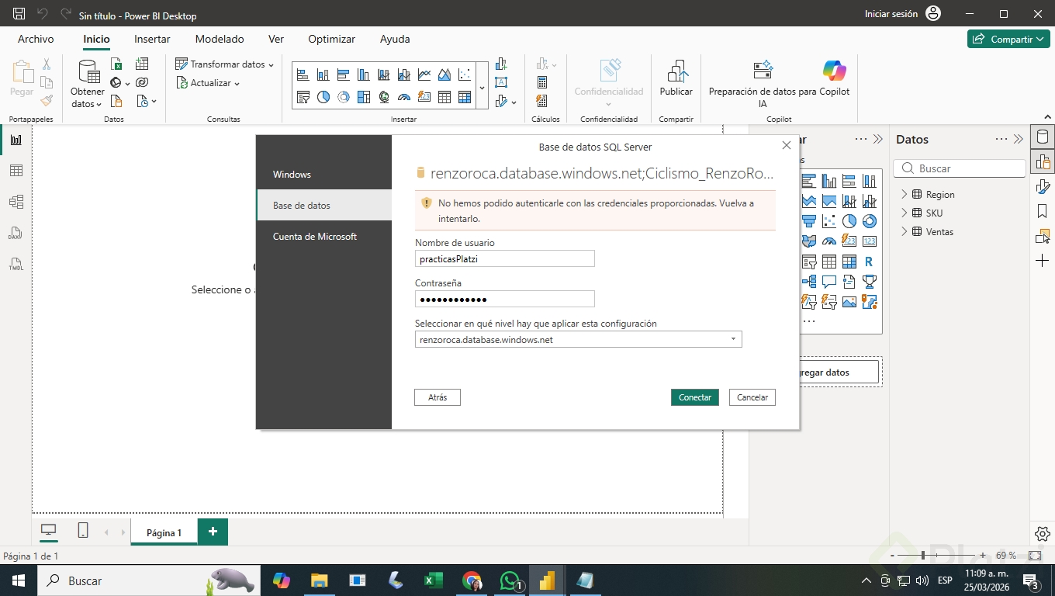Click the Obtener datos database icon
This screenshot has width=1055, height=596.
coord(89,71)
